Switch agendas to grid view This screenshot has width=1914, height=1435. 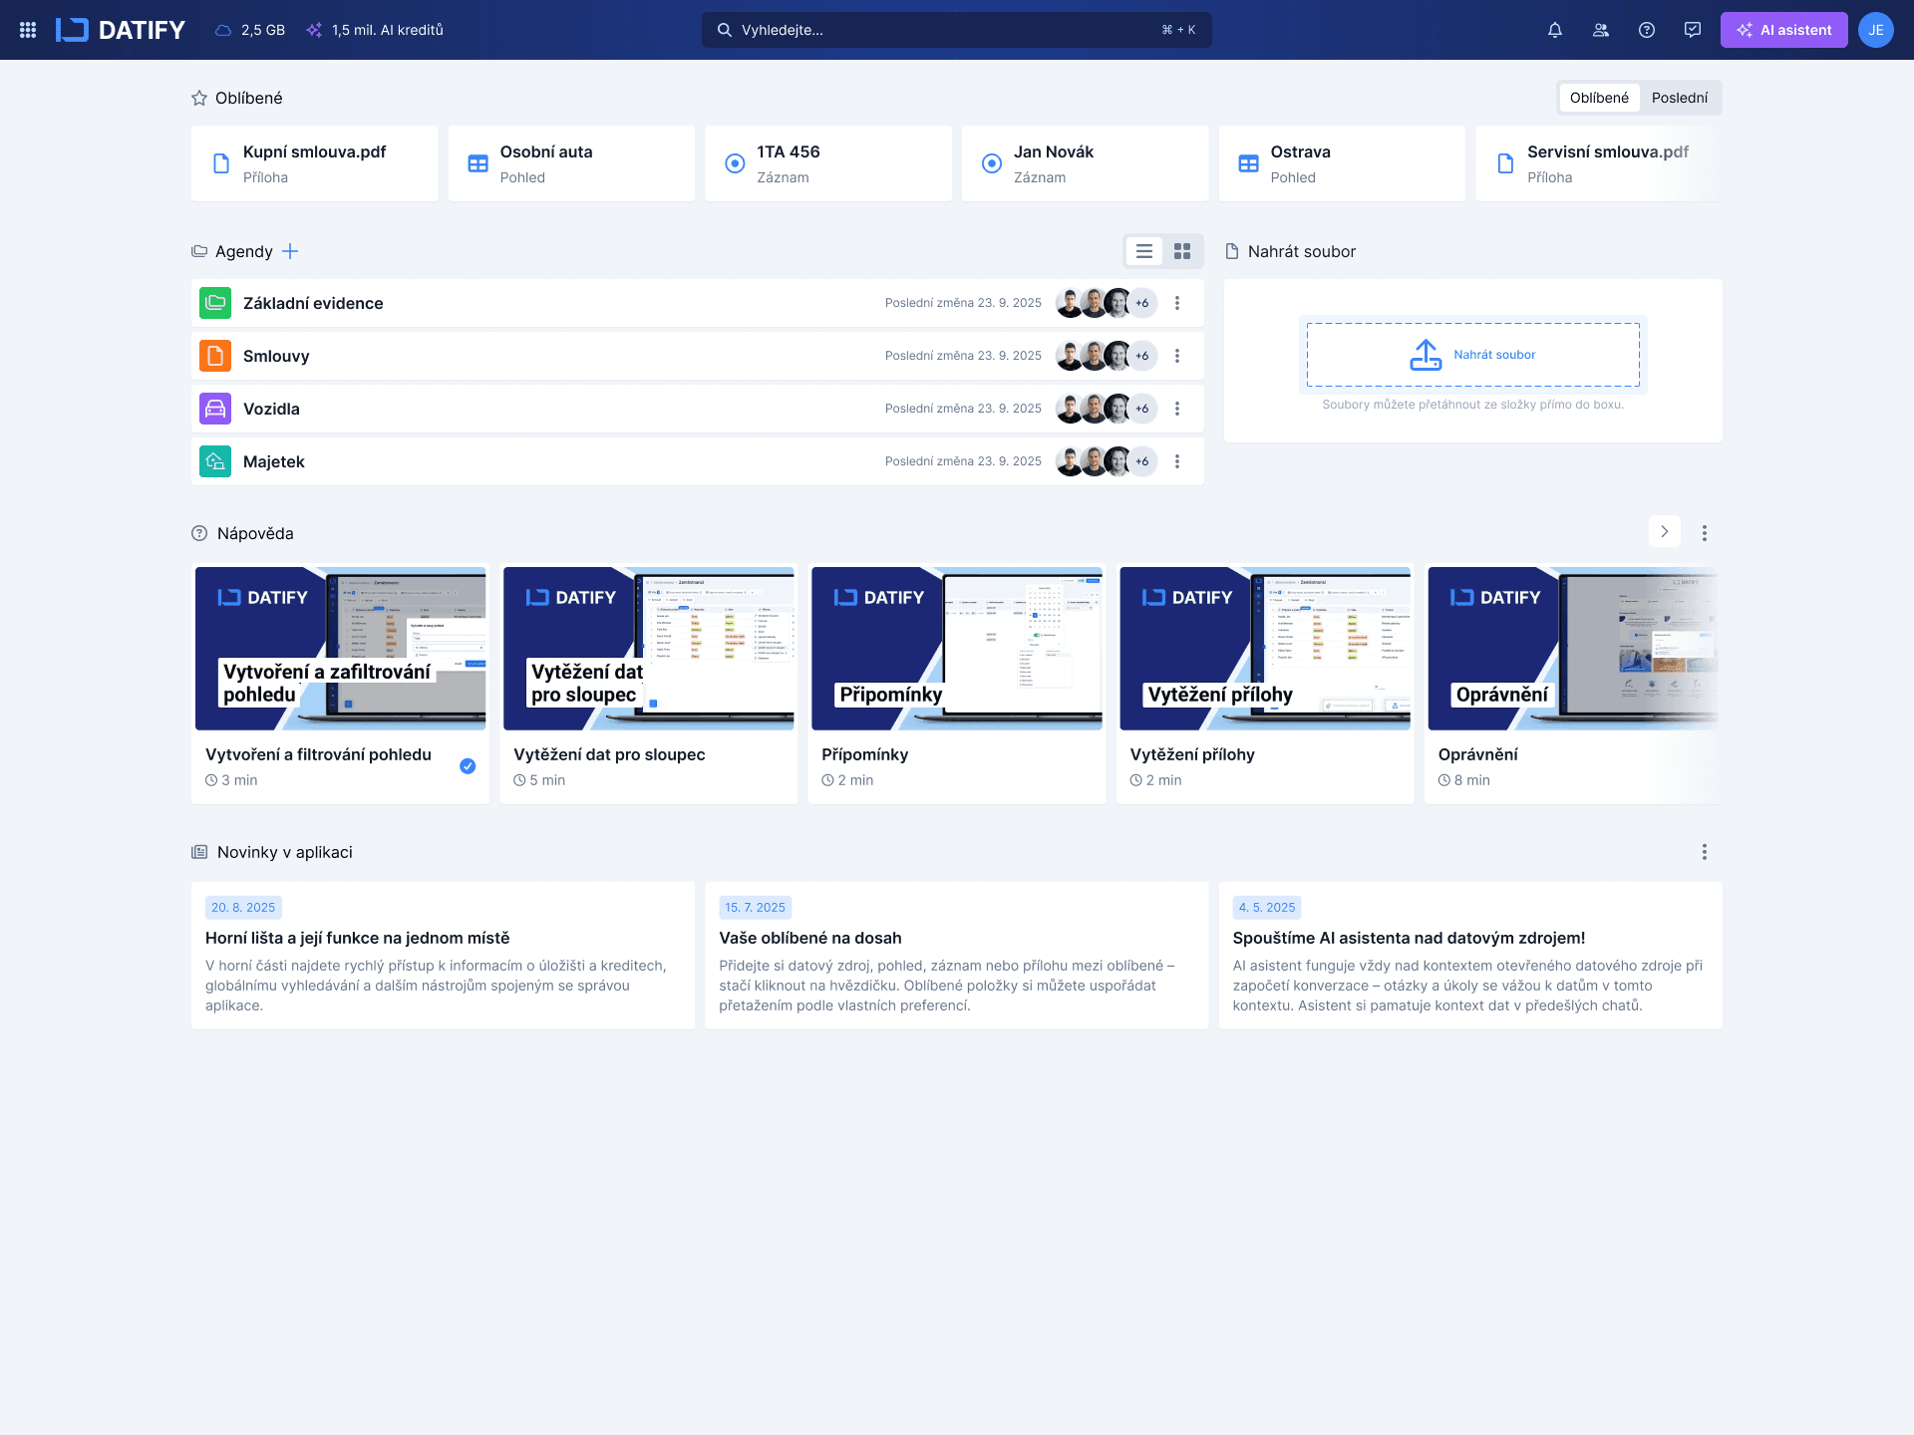[x=1182, y=251]
